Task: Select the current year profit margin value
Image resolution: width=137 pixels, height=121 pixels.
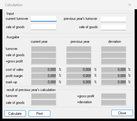Action: point(43,76)
